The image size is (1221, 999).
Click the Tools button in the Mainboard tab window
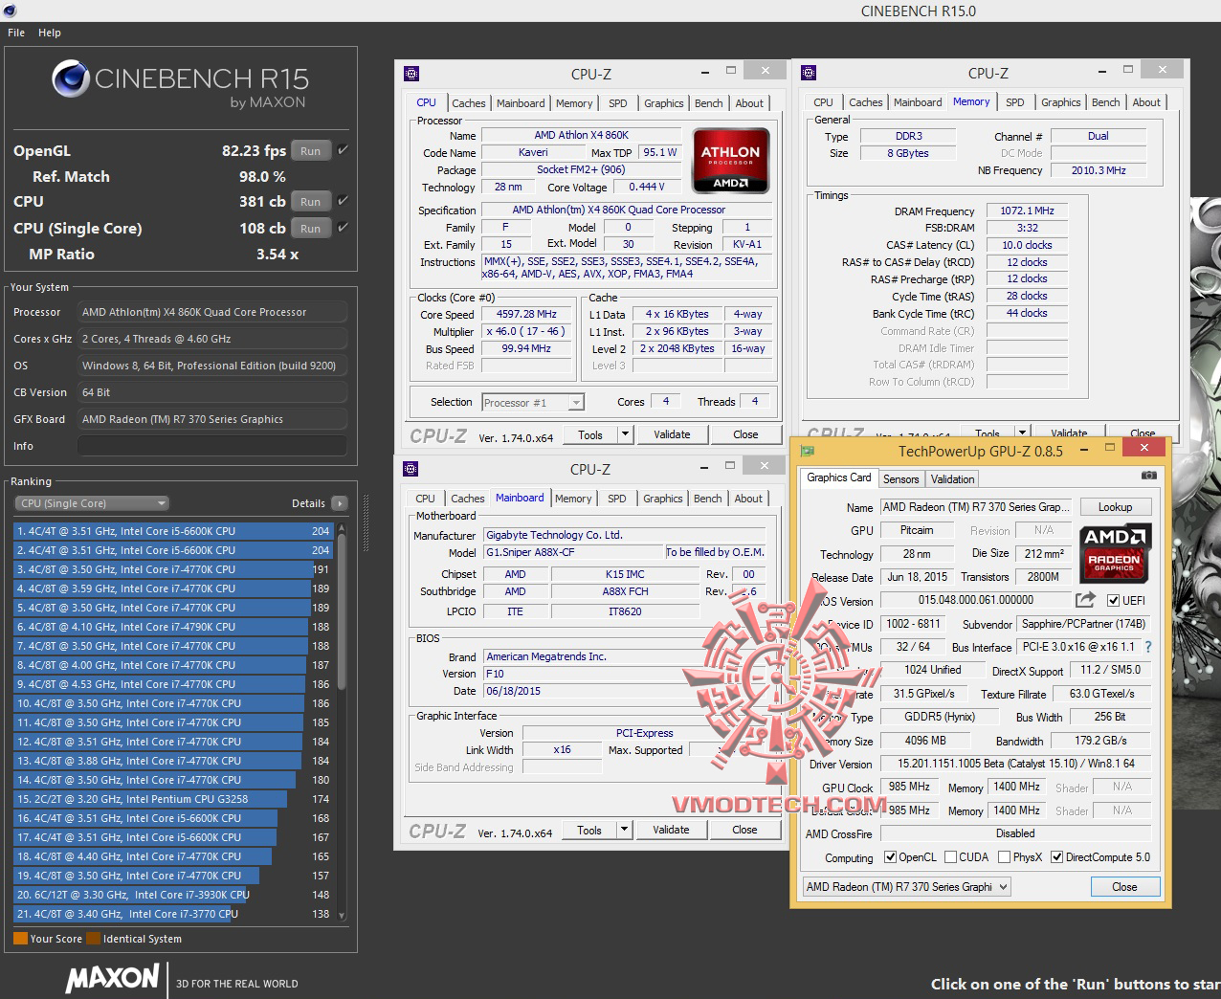[x=589, y=831]
